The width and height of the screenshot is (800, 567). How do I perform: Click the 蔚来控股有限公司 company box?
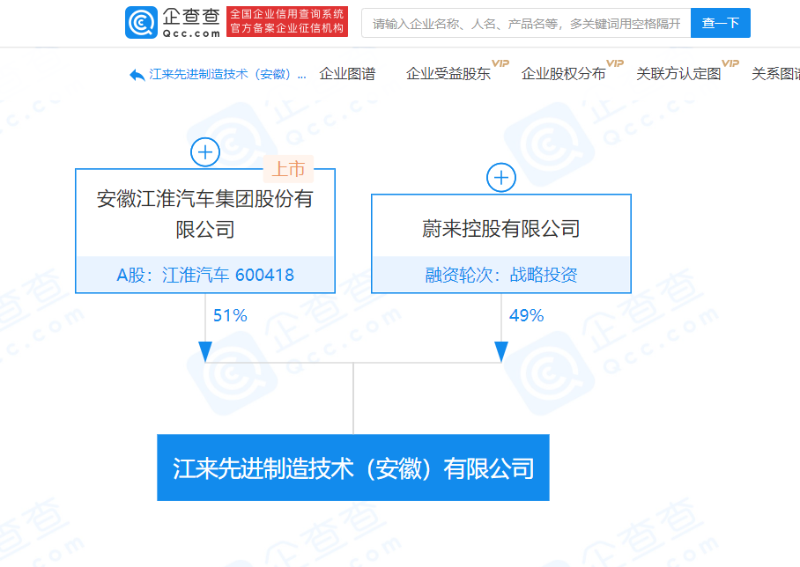(500, 228)
